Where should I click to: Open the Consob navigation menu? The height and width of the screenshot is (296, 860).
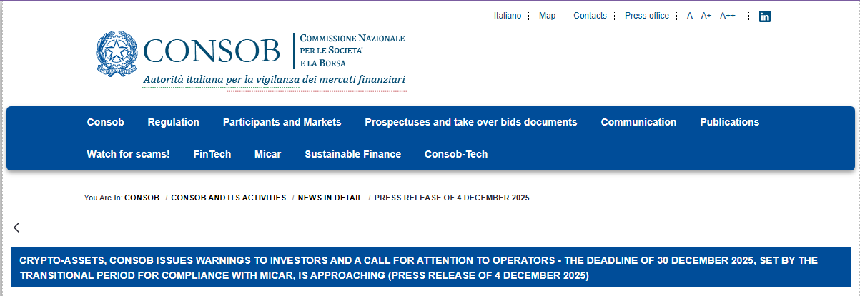[105, 122]
